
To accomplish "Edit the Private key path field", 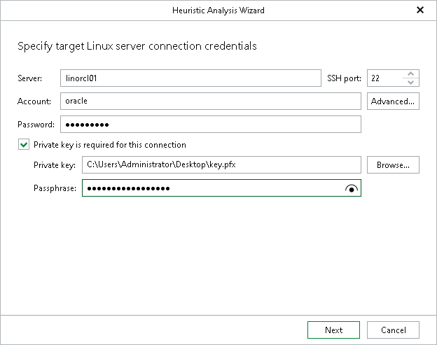I will tap(221, 165).
